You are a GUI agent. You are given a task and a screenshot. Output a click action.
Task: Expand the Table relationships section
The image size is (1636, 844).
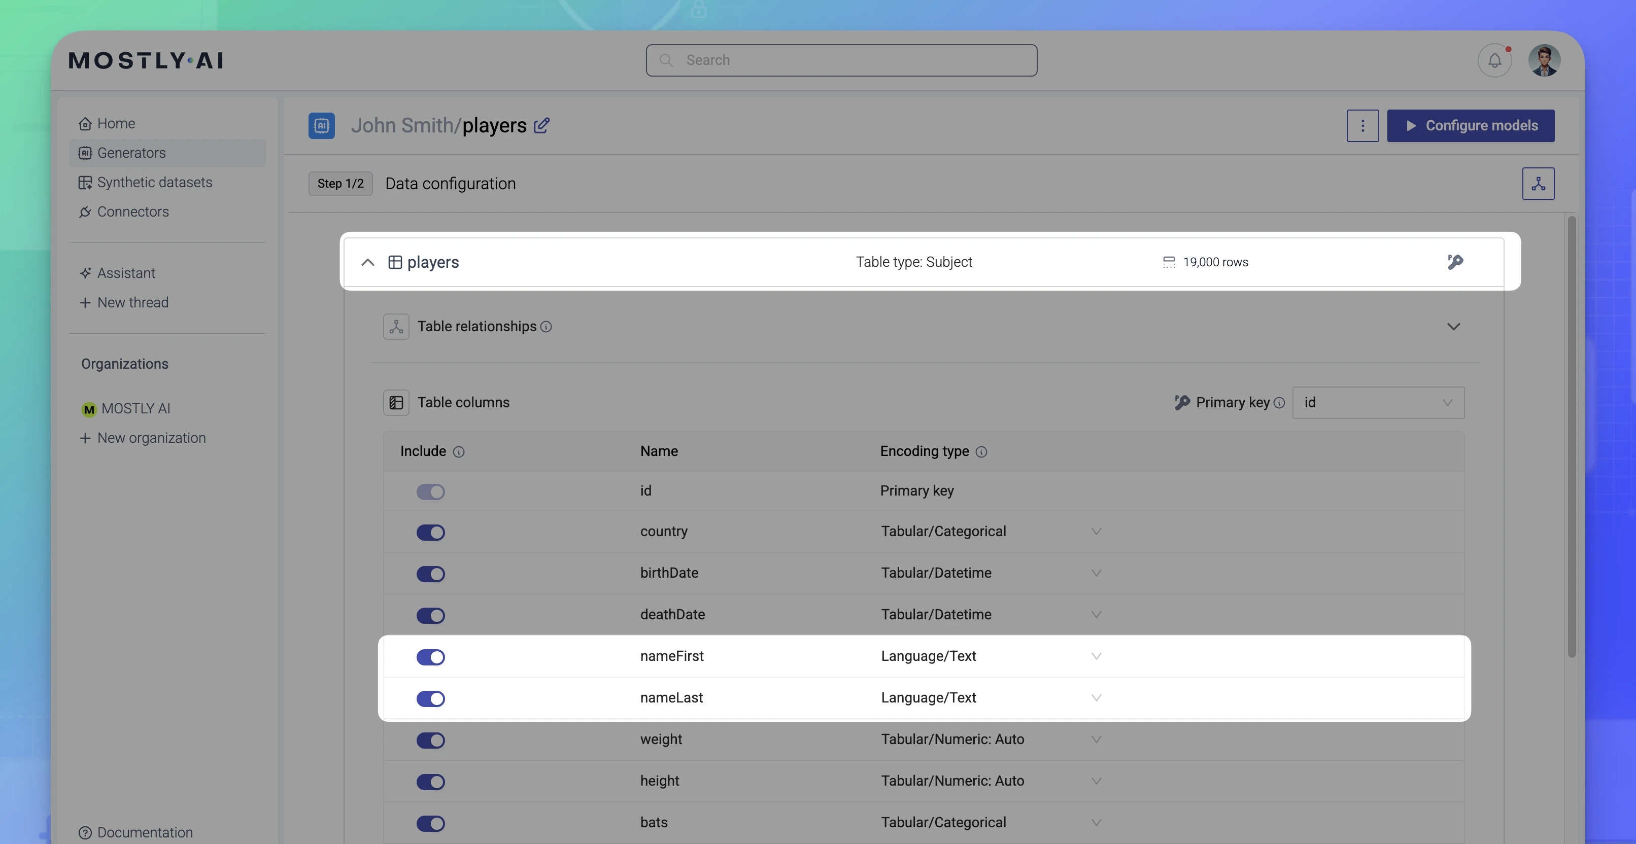[1453, 327]
